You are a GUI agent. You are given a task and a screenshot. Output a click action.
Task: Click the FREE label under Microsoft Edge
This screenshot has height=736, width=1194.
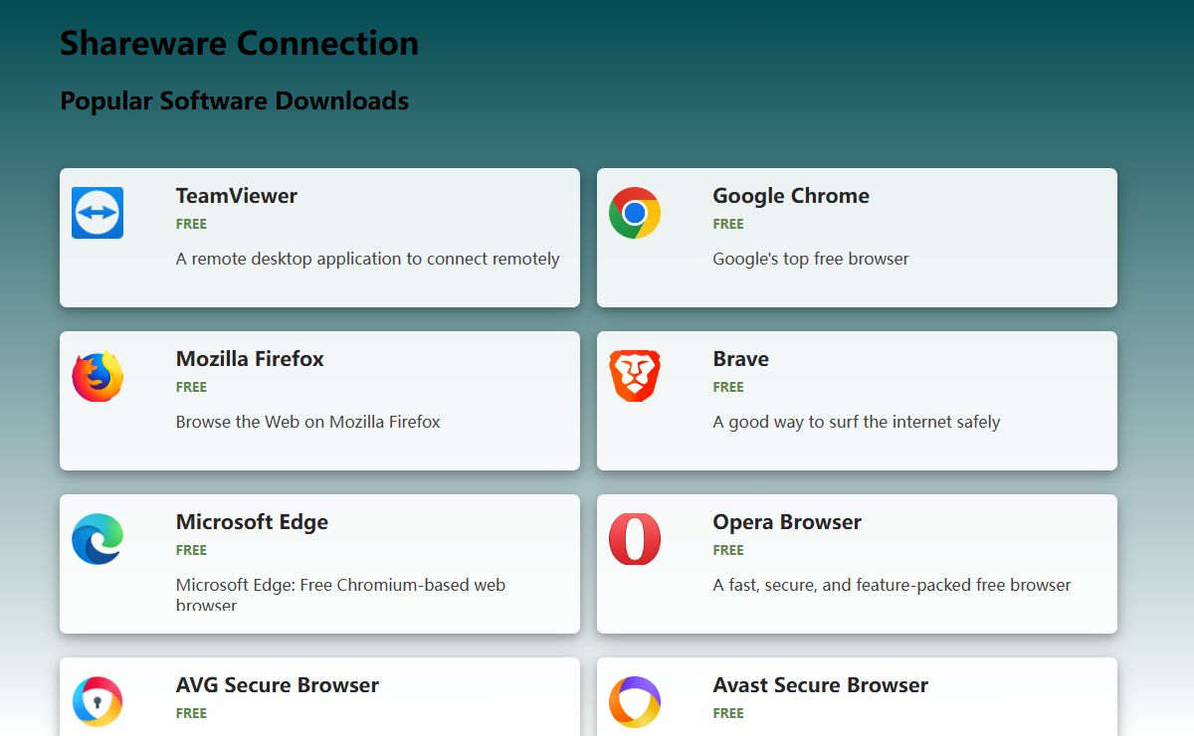[191, 550]
